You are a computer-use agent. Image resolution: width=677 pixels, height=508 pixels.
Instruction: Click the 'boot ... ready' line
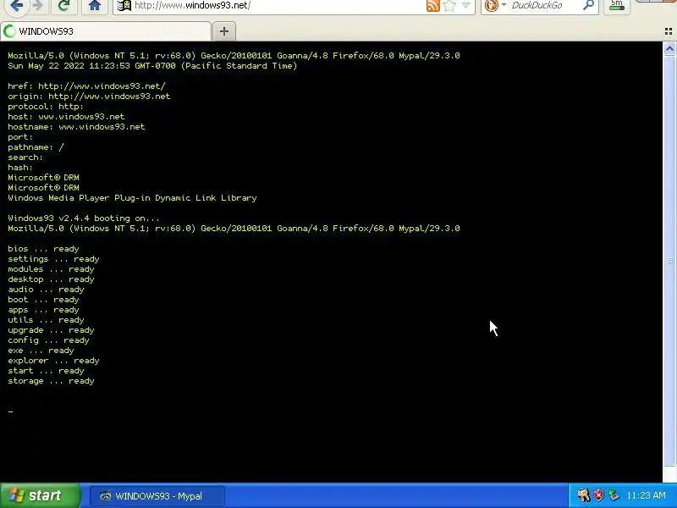point(43,300)
